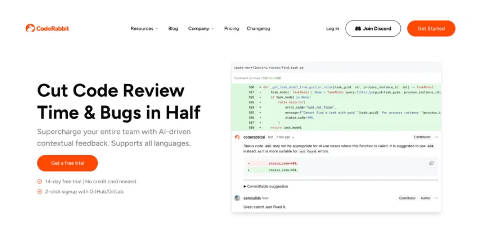Viewport: 479px width, 244px height.
Task: Click the sambuilds user avatar
Action: 237,198
